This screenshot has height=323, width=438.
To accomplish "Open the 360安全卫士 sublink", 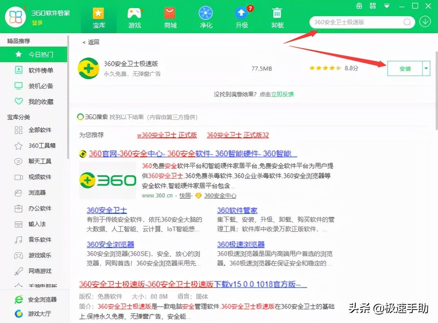I will pos(107,210).
